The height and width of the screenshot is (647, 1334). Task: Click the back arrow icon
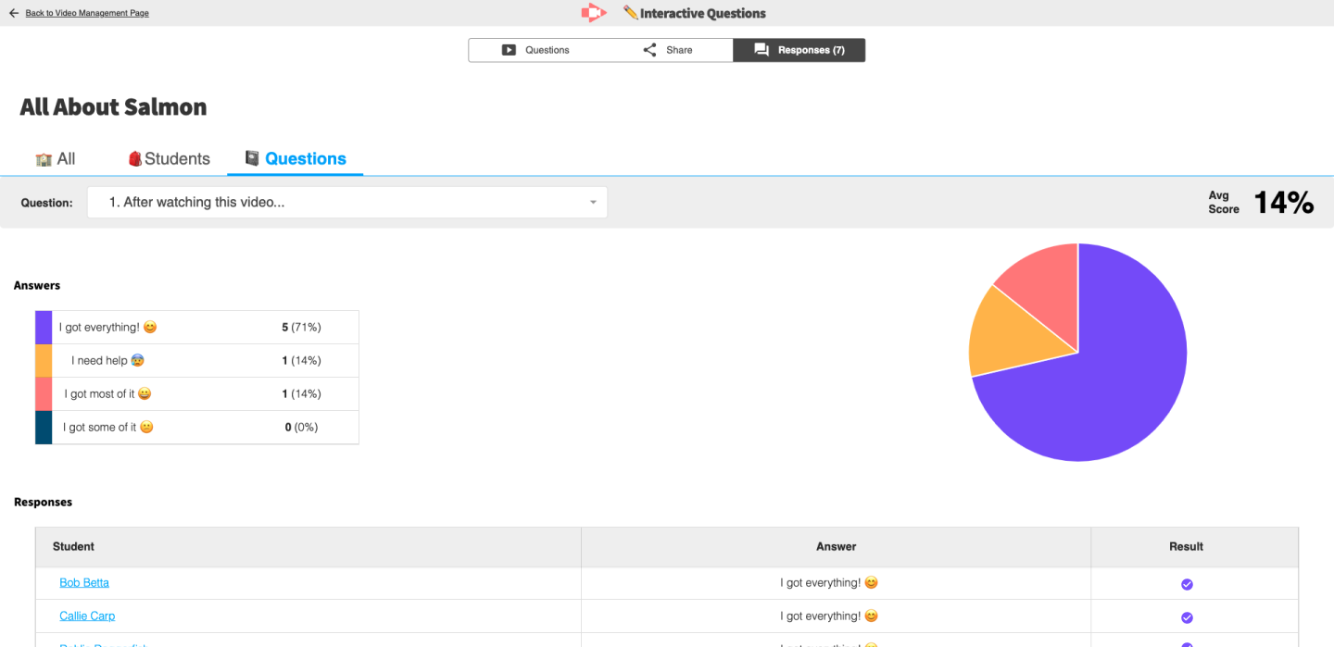click(x=14, y=13)
